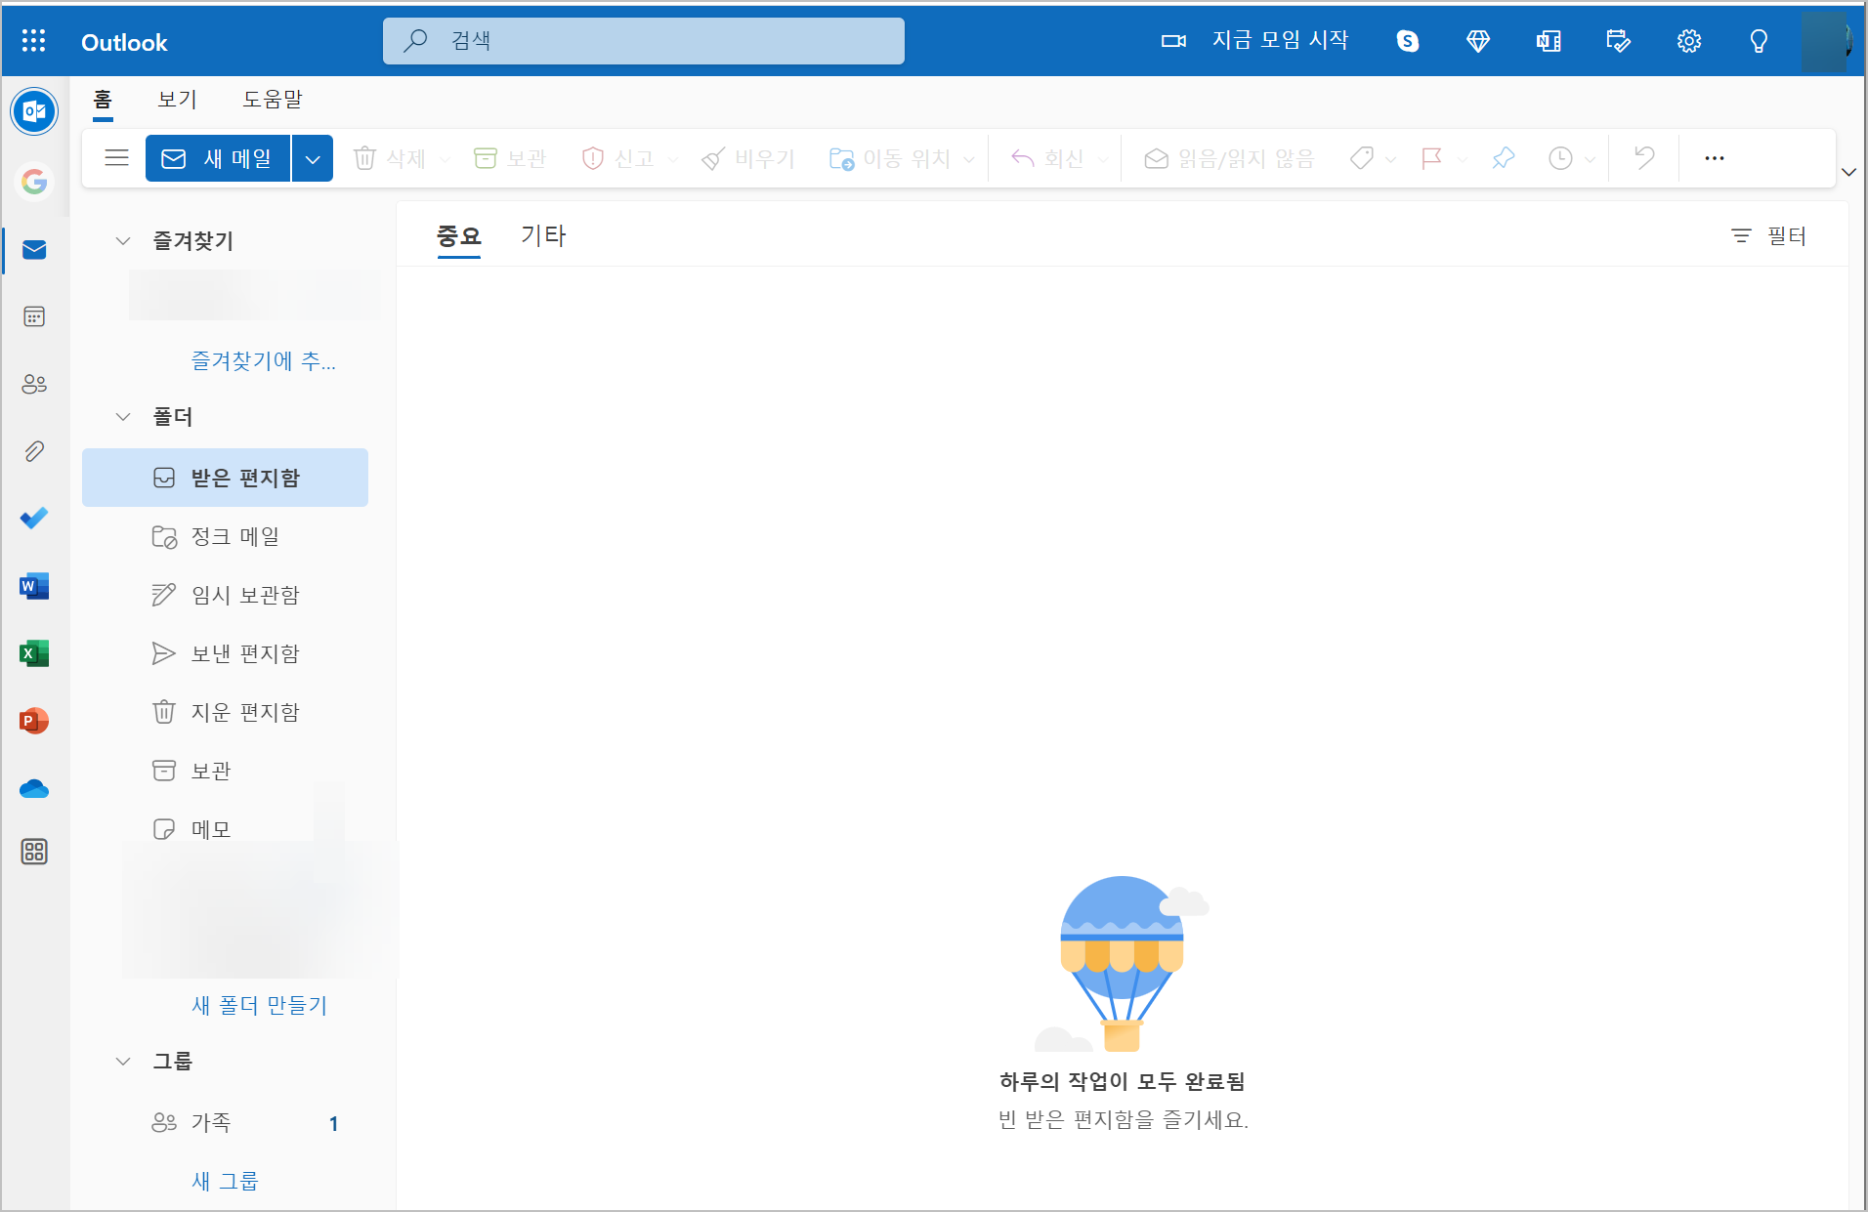Collapse the 폴더 folders section
The width and height of the screenshot is (1868, 1212).
click(x=123, y=417)
